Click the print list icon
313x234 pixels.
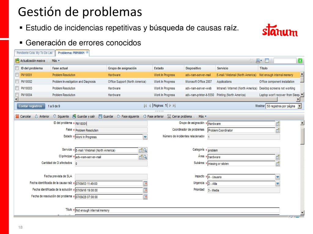[258, 61]
